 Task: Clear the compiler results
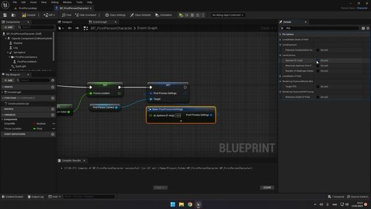267,188
